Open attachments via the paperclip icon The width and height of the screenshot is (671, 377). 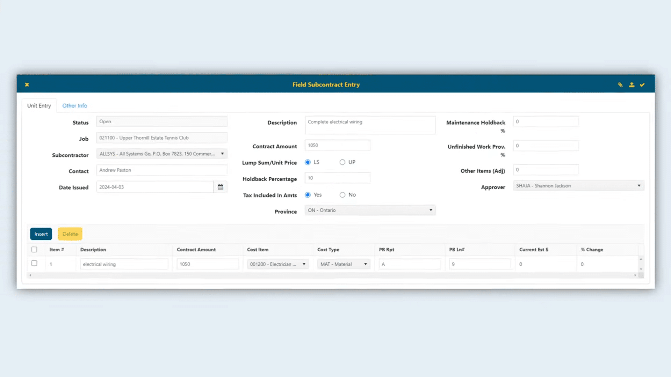[x=620, y=84]
